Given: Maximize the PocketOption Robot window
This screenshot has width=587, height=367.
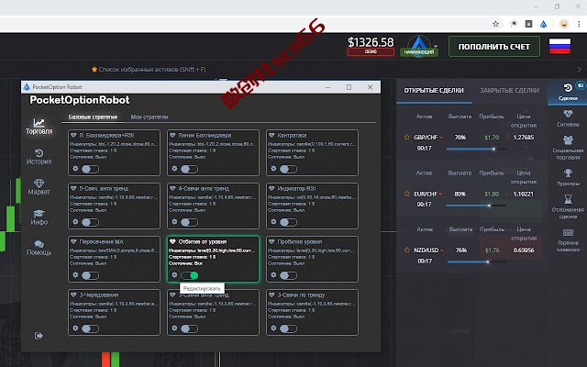Looking at the screenshot, I should pos(349,87).
